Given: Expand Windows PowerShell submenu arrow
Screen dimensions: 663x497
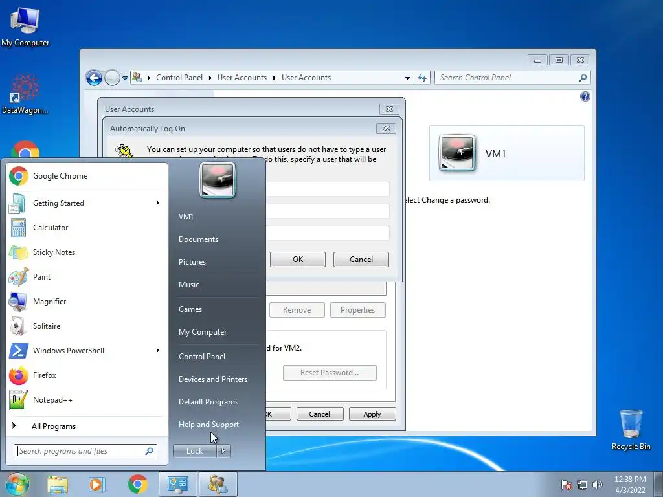Looking at the screenshot, I should pos(158,350).
